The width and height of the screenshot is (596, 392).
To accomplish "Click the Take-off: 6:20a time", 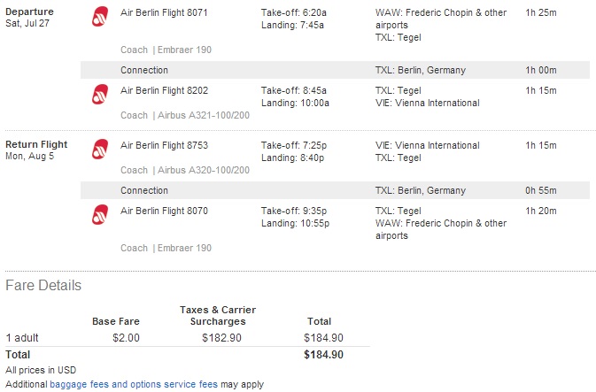I will 294,12.
